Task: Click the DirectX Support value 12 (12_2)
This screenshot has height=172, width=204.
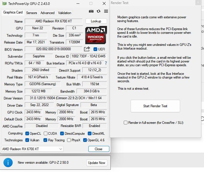Action: [95, 70]
